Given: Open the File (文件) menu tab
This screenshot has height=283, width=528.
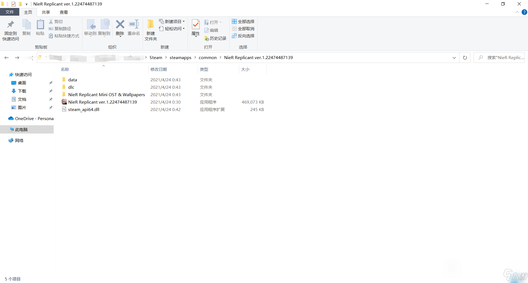Looking at the screenshot, I should (10, 12).
